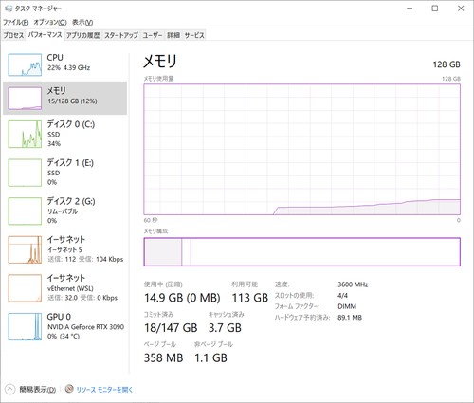Select vEthernet (WSL) adapter entry
The height and width of the screenshot is (403, 474).
(x=64, y=288)
